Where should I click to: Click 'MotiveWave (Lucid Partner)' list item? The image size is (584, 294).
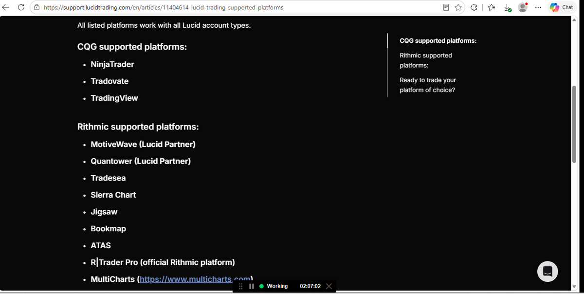(143, 144)
